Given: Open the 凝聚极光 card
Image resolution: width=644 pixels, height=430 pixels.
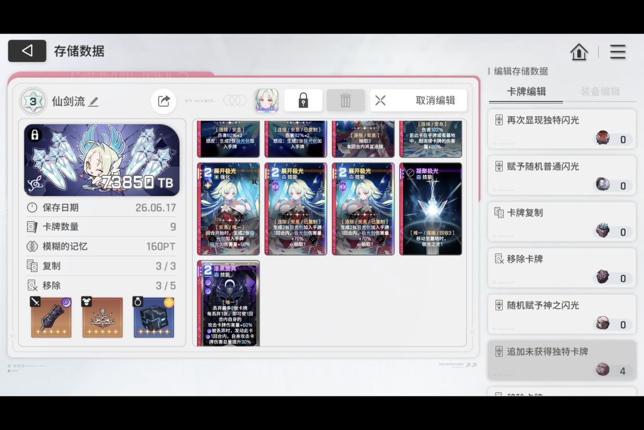Looking at the screenshot, I should 431,209.
